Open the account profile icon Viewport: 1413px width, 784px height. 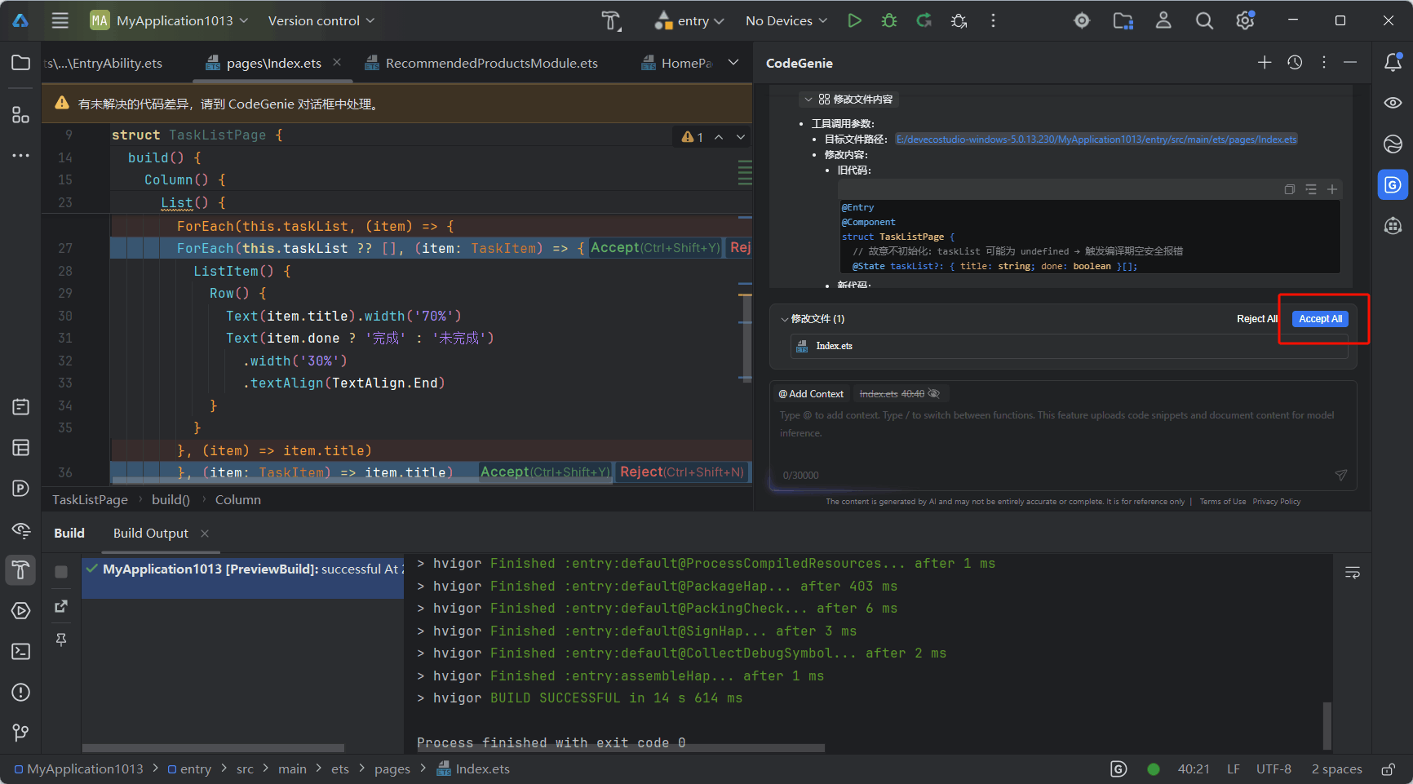coord(1163,20)
